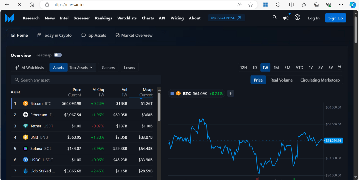This screenshot has height=180, width=359.
Task: Click the browser address bar URL
Action: pos(68,4)
